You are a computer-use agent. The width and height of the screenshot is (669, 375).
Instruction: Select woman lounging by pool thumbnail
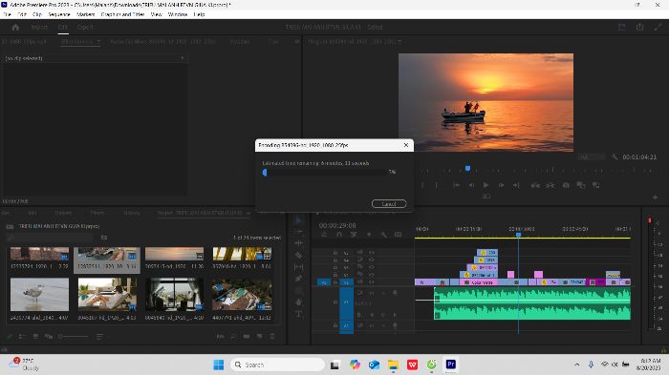(107, 295)
